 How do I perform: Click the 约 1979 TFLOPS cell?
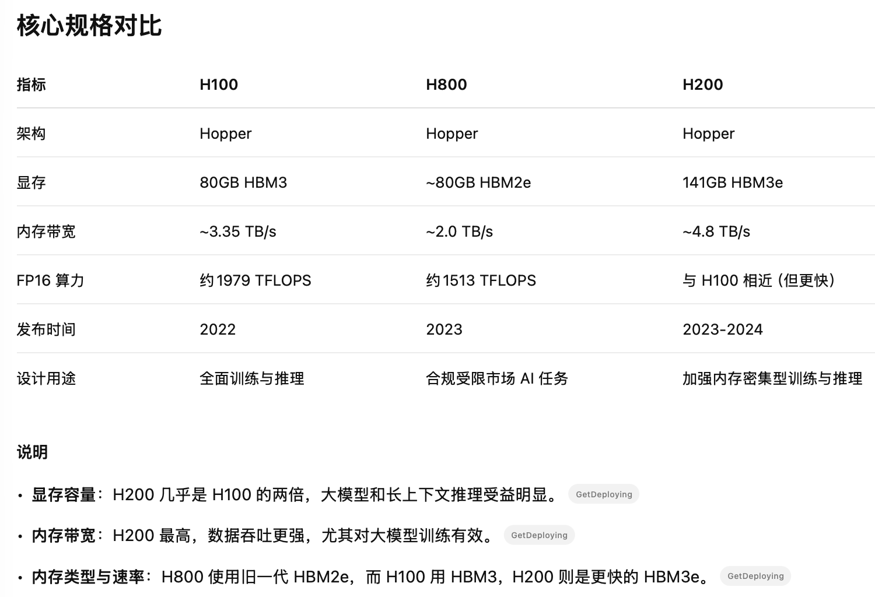pos(256,280)
